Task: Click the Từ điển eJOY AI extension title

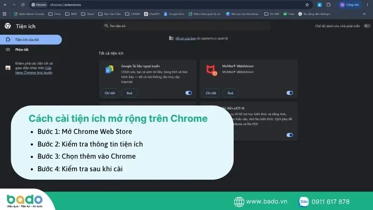Action: pyautogui.click(x=234, y=108)
